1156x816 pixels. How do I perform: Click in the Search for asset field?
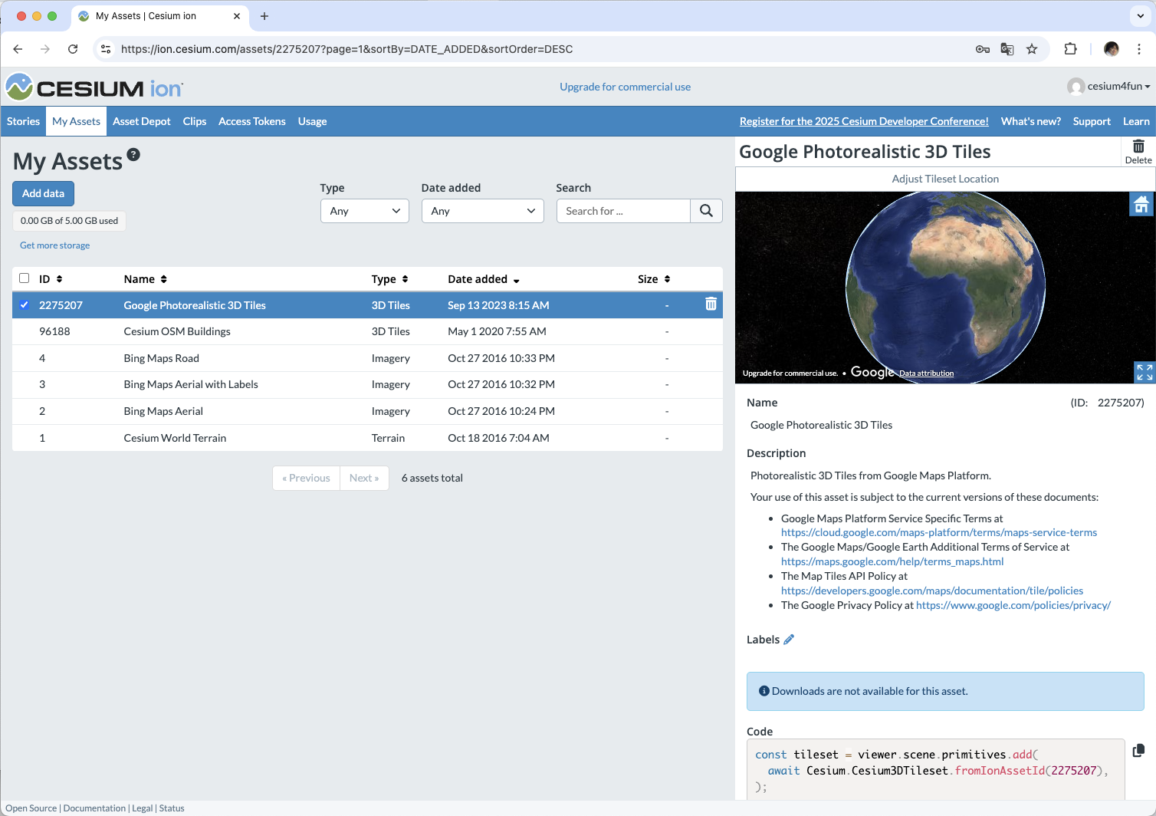(623, 211)
